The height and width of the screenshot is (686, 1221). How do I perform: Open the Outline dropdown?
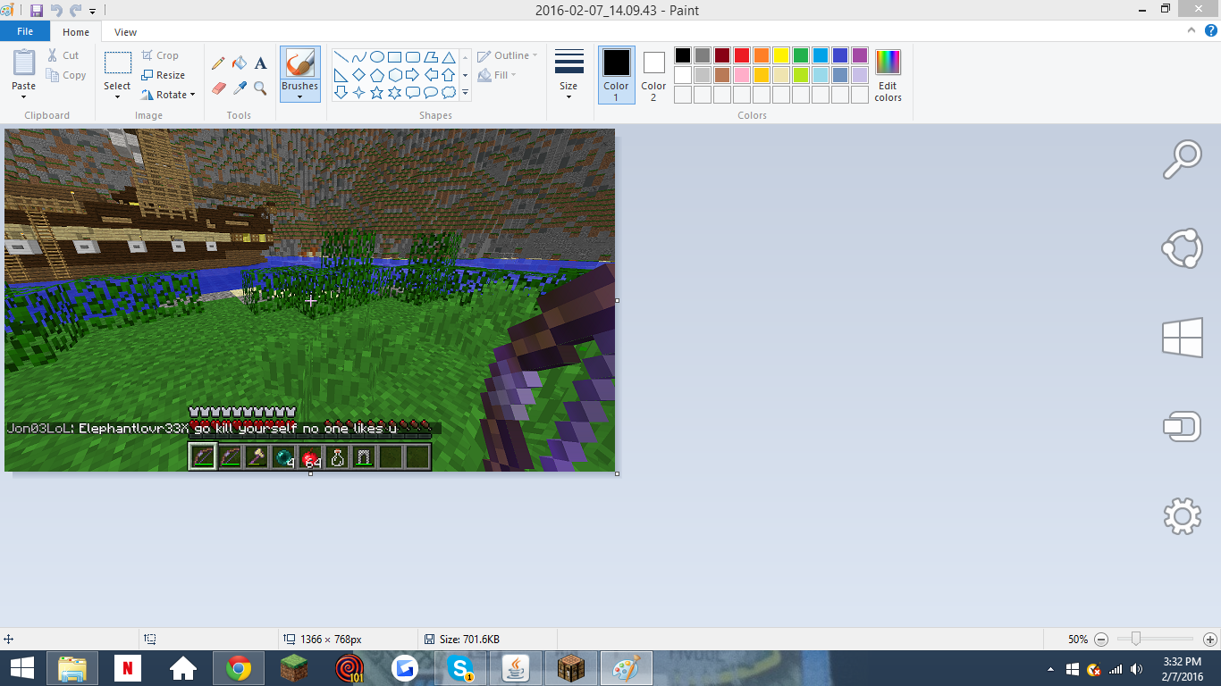pos(507,55)
